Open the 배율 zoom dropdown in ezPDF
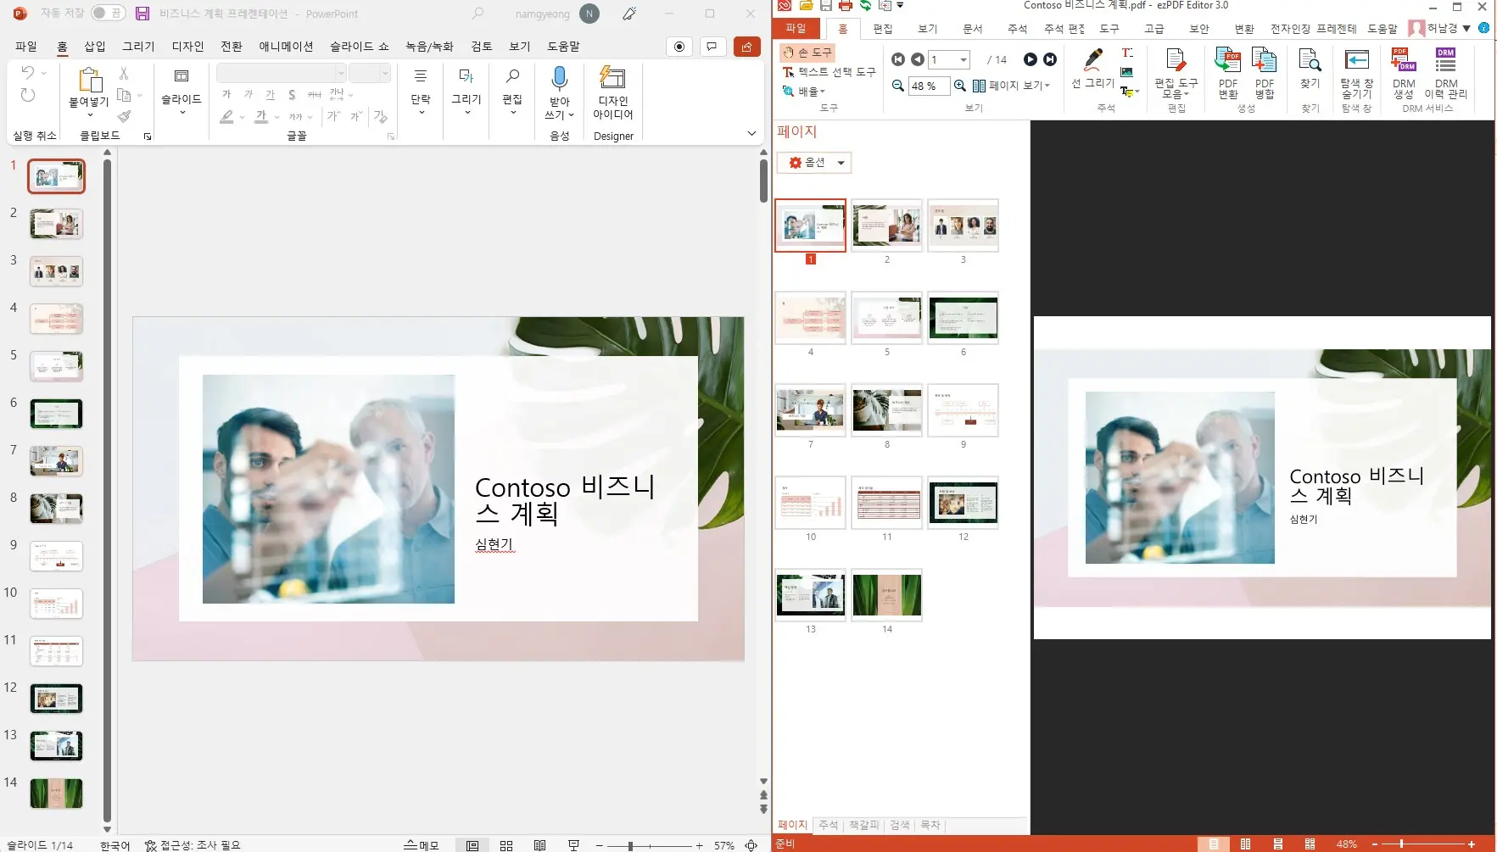 803,92
